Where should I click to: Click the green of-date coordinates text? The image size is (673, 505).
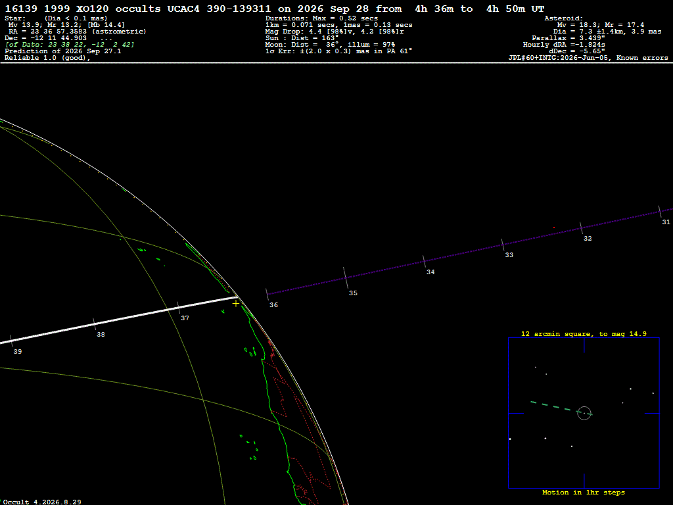(x=69, y=45)
